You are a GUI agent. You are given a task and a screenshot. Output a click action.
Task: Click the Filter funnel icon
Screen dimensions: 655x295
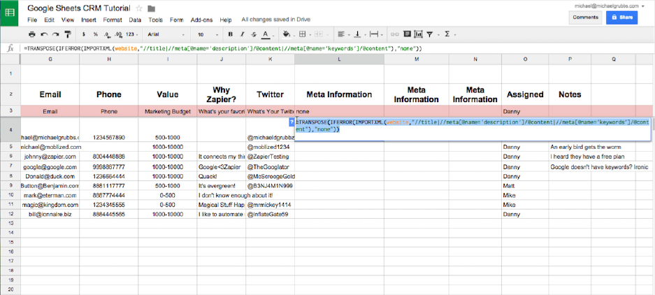430,34
